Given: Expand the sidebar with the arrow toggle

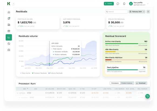Looking at the screenshot, I should [x=13, y=4].
